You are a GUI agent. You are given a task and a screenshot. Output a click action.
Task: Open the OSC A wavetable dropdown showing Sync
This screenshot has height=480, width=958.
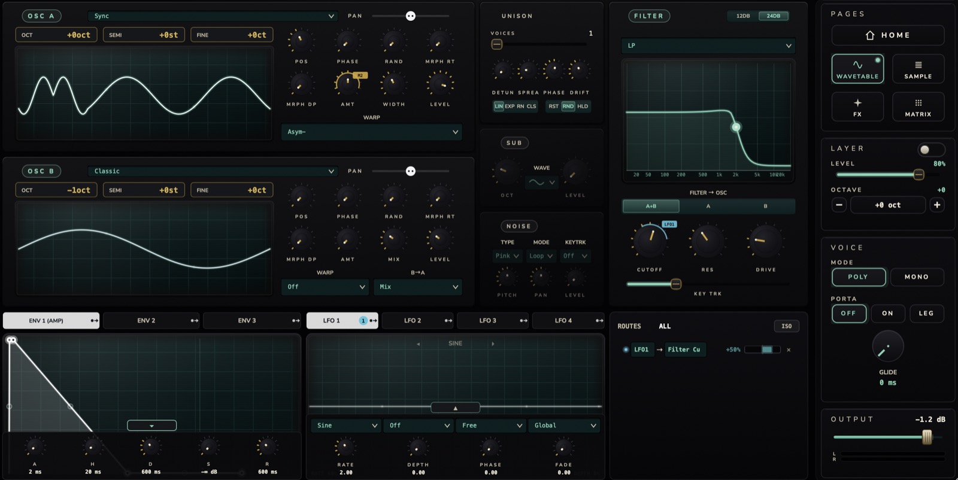point(213,16)
